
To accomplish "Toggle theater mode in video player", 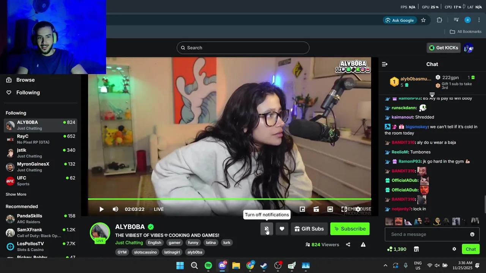I will click(330, 209).
